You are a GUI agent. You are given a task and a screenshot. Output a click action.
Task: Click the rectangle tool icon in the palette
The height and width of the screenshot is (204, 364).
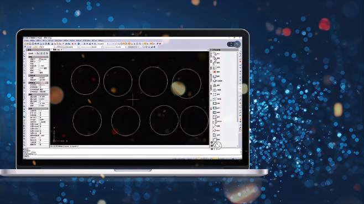pos(215,104)
